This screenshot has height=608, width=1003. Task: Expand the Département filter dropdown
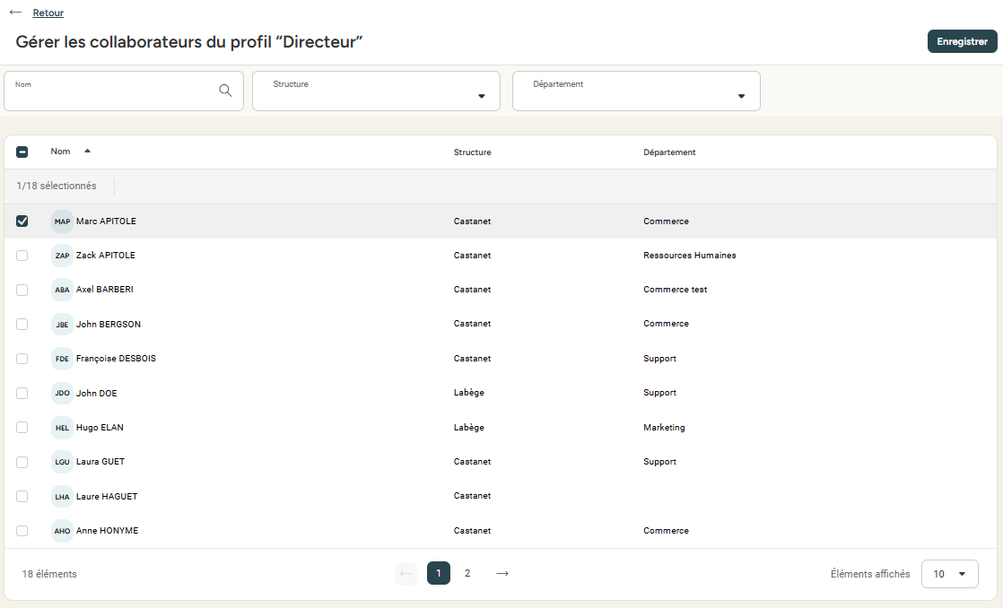coord(636,91)
